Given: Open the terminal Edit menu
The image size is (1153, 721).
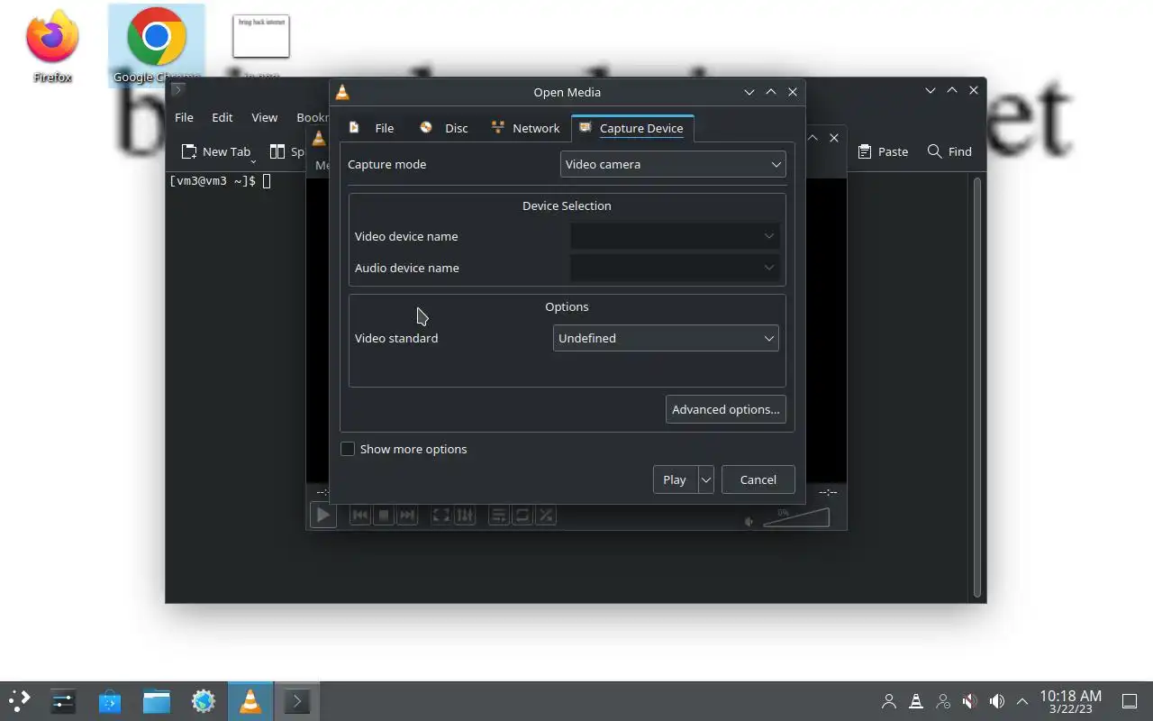Looking at the screenshot, I should (222, 117).
